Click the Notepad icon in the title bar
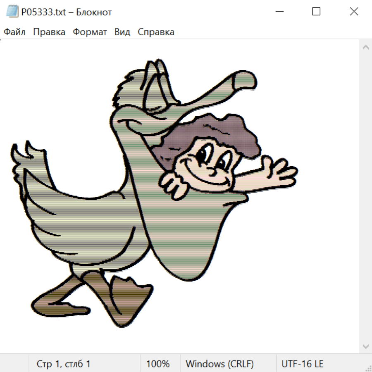The image size is (372, 372). [12, 12]
